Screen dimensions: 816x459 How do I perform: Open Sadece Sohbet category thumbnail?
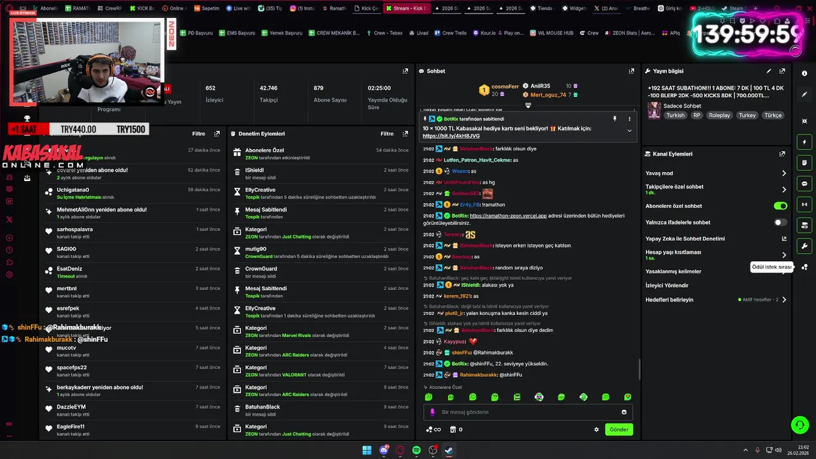point(654,111)
